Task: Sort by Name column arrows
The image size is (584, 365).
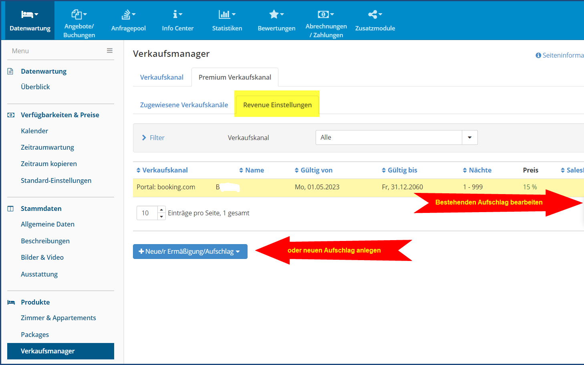Action: 241,170
